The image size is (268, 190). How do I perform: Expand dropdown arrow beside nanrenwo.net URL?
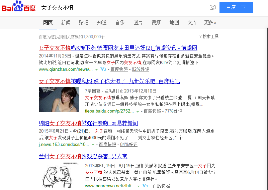pos(138,186)
